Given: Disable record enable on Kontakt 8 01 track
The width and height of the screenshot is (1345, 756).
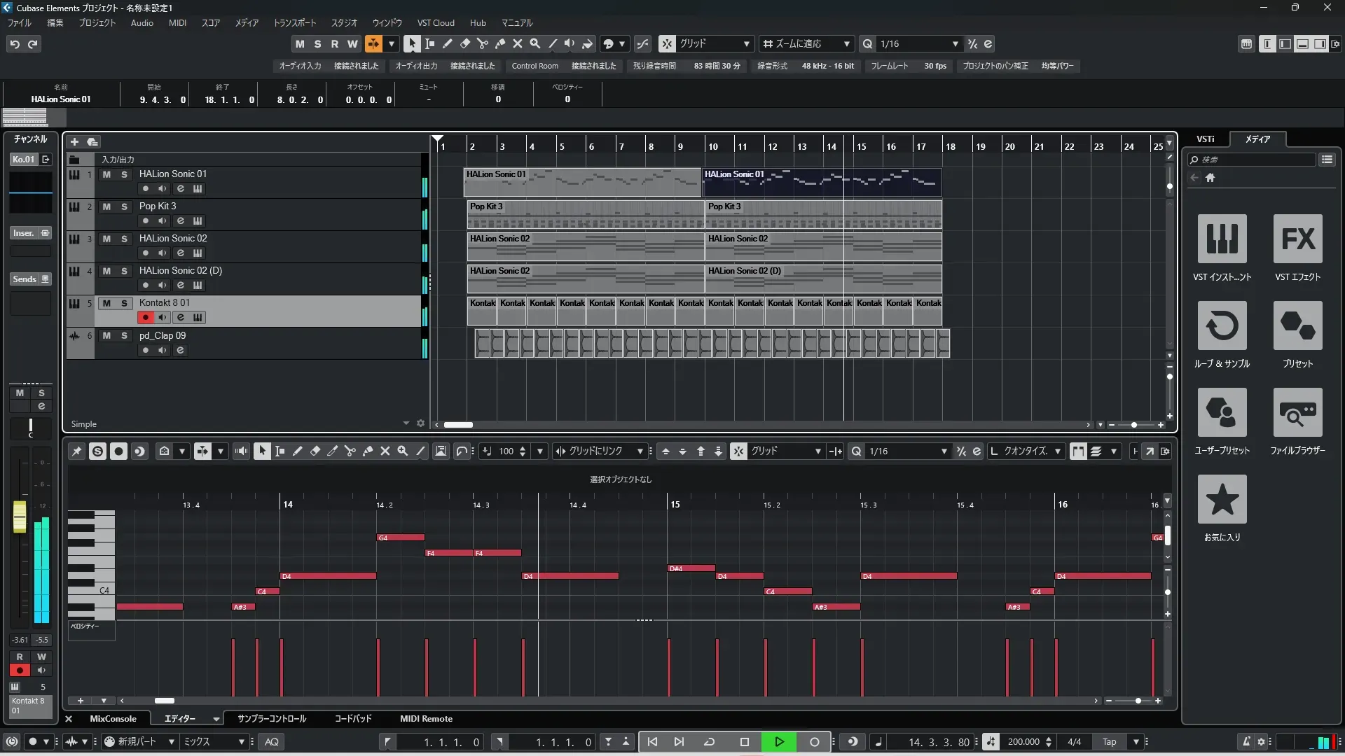Looking at the screenshot, I should point(145,317).
